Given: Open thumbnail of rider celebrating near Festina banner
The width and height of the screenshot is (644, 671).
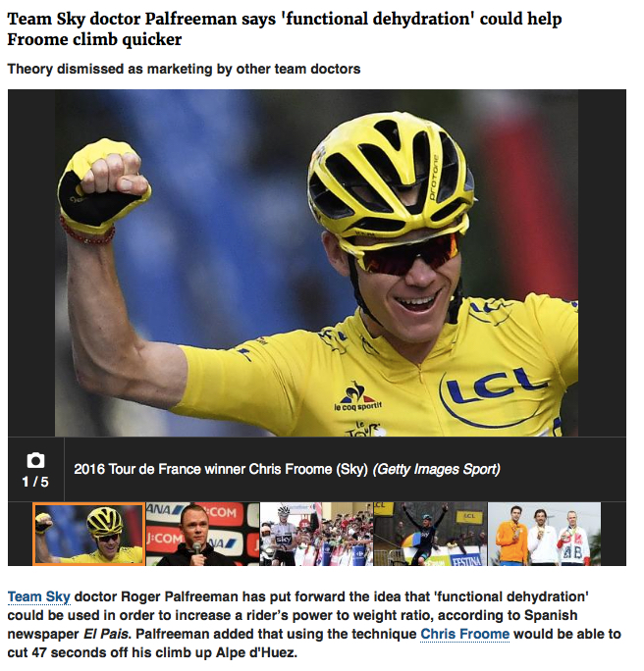Looking at the screenshot, I should point(430,534).
